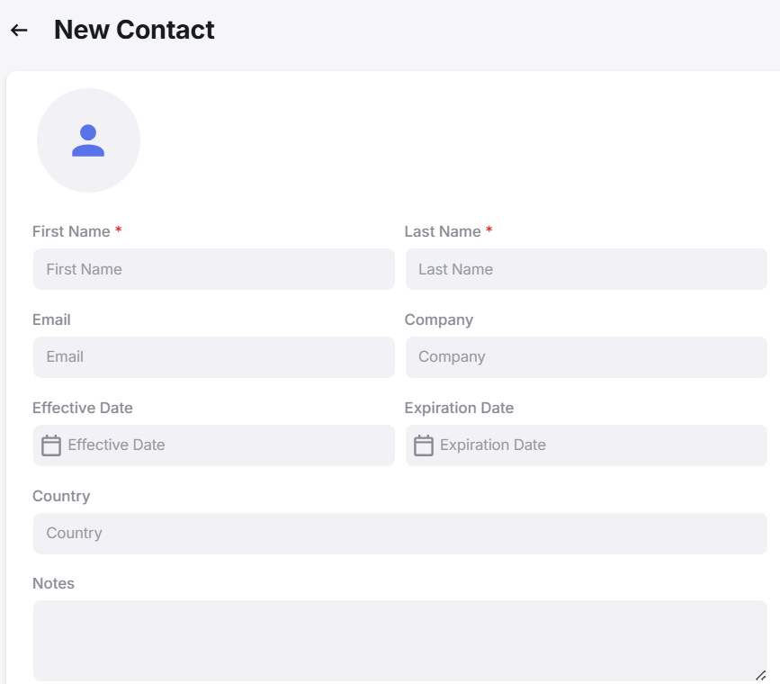The height and width of the screenshot is (684, 780).
Task: Click the Last Name label
Action: [x=443, y=231]
